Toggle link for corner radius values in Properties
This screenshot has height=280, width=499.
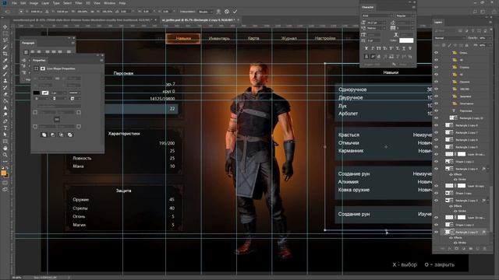click(57, 119)
